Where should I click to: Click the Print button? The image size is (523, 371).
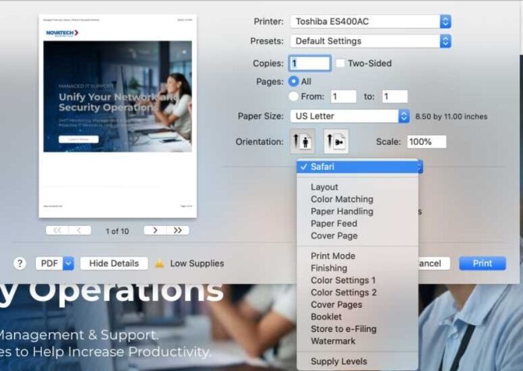coord(482,264)
